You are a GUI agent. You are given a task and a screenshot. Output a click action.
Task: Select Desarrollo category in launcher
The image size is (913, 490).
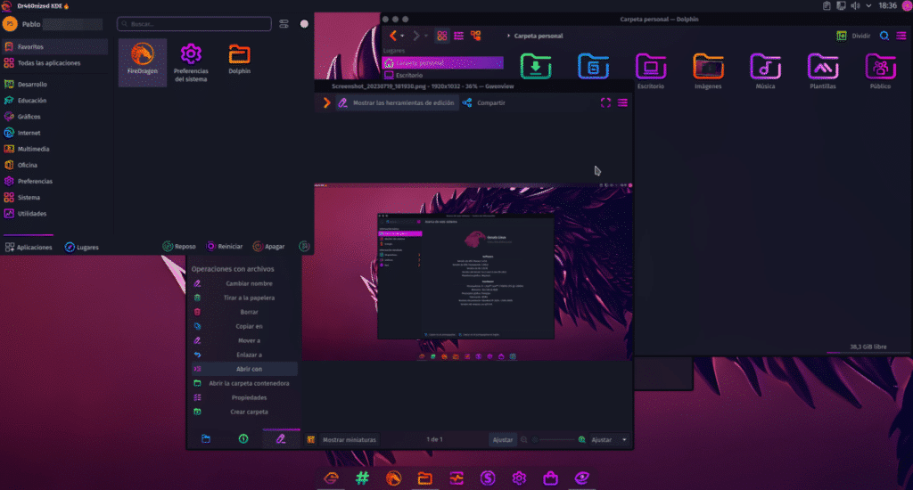[54, 85]
